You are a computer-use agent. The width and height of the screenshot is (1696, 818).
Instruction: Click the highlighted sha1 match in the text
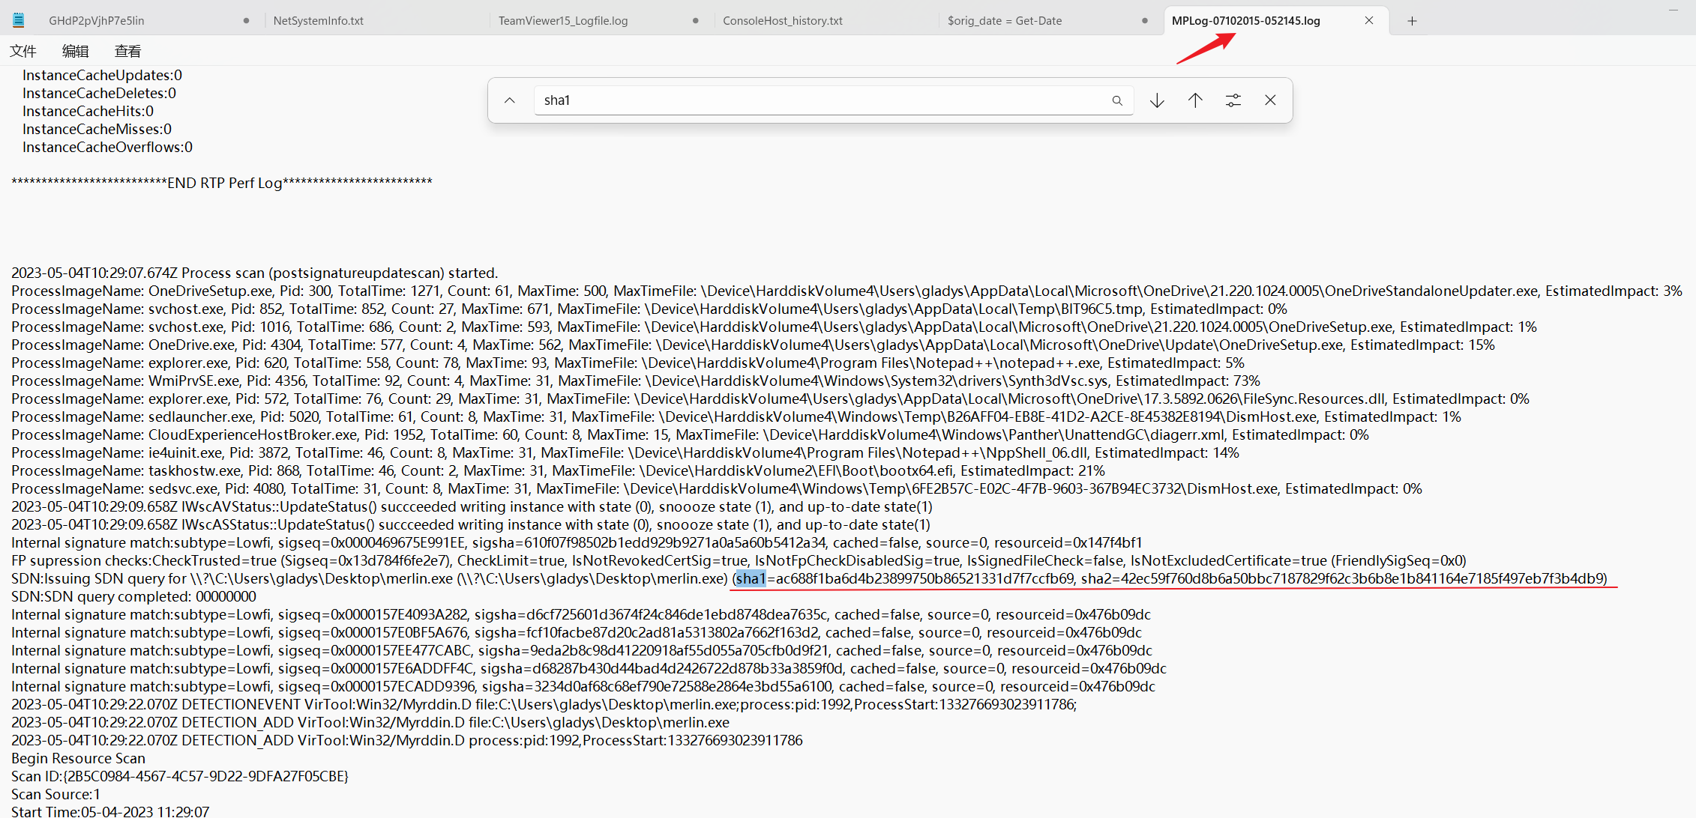click(751, 578)
